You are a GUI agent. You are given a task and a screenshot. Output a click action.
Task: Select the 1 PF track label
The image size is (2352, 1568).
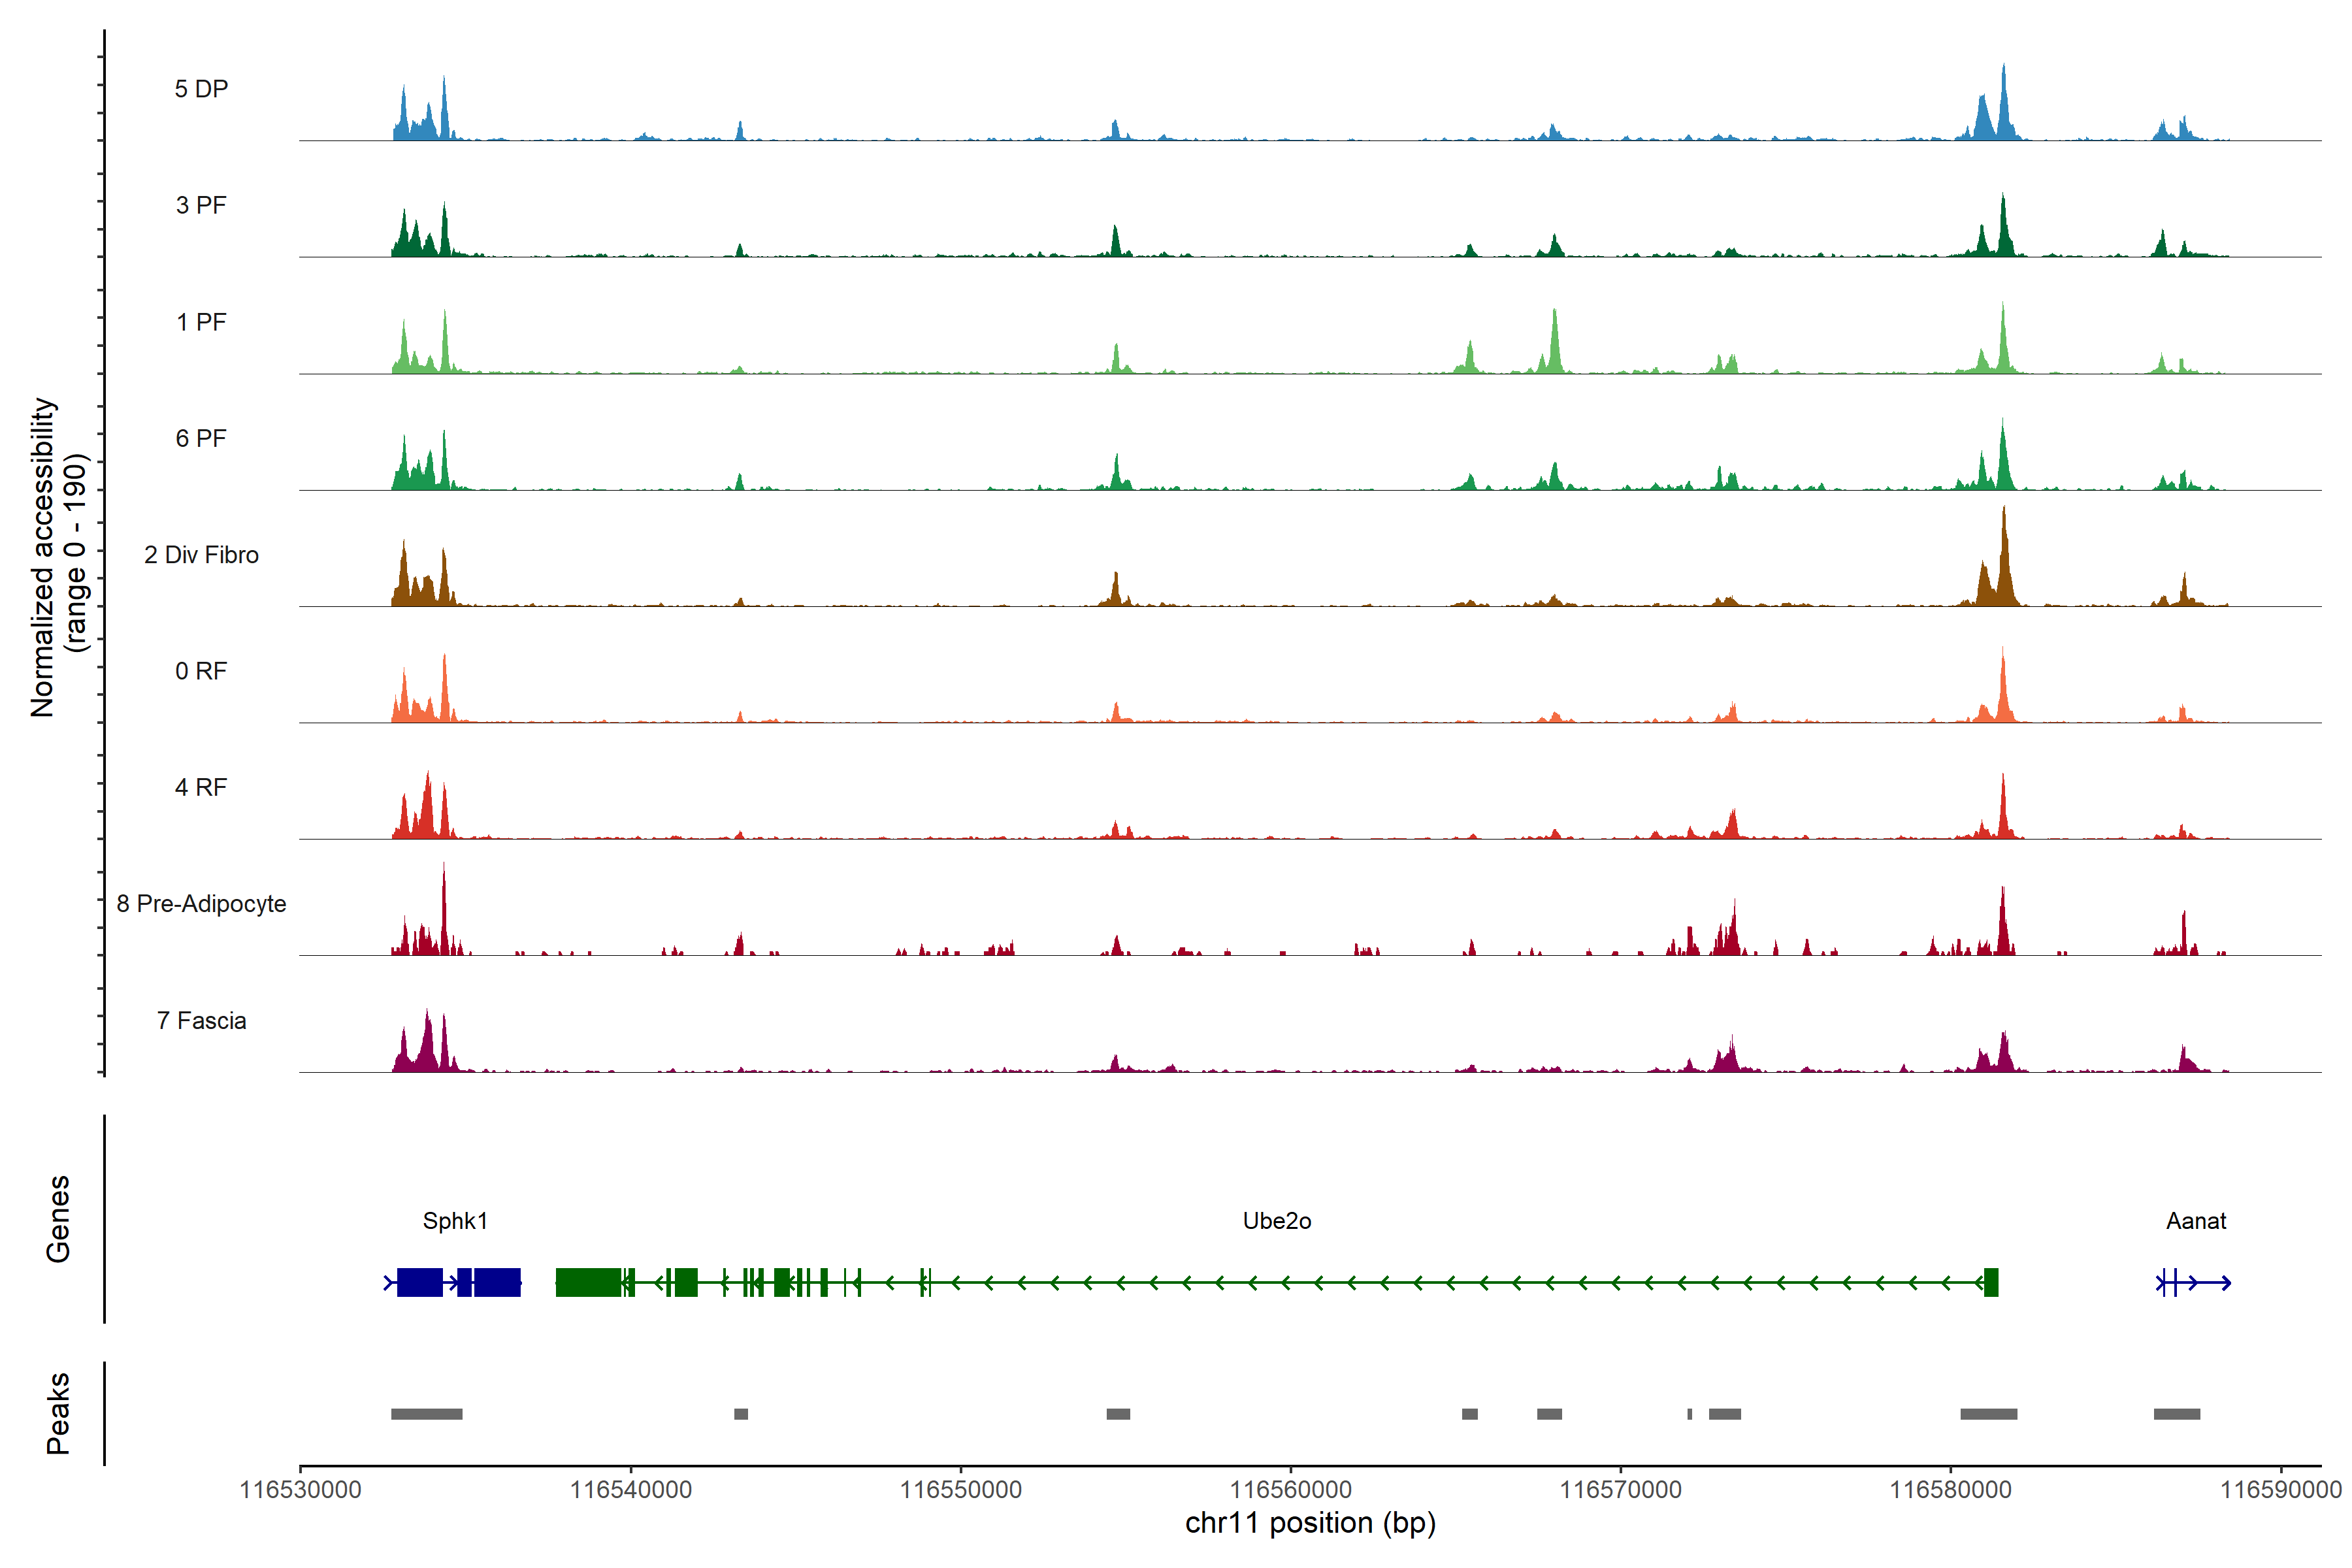[x=201, y=322]
